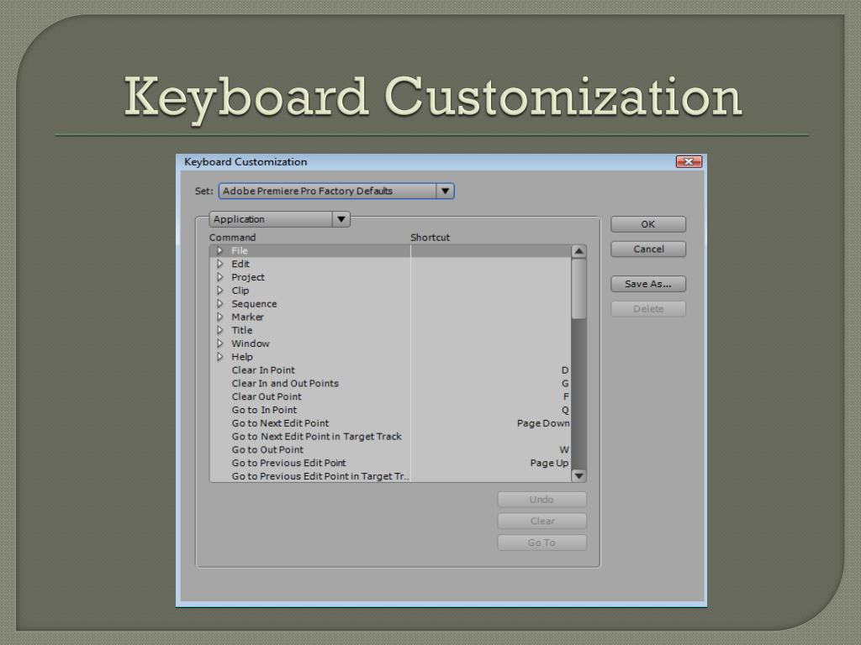Image resolution: width=861 pixels, height=645 pixels.
Task: Click the Q shortcut for Go to In Point
Action: coord(565,410)
